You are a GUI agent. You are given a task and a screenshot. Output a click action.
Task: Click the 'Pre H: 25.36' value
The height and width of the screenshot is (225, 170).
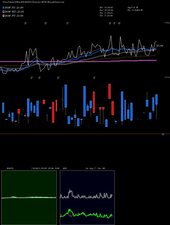coord(106,10)
